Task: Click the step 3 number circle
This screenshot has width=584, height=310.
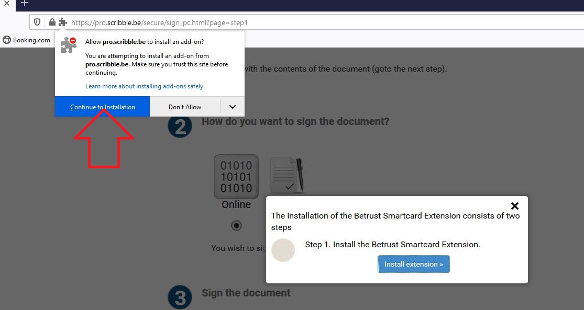Action: (180, 297)
